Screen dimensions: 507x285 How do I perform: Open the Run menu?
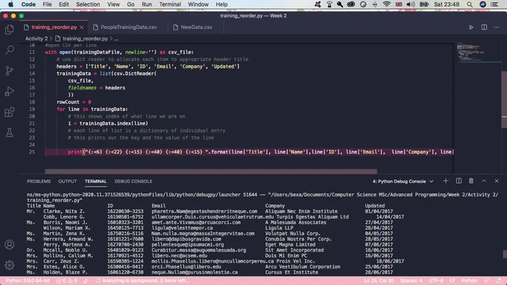(147, 4)
